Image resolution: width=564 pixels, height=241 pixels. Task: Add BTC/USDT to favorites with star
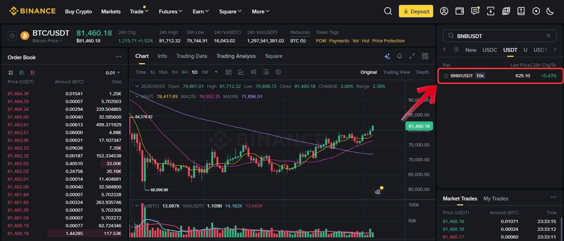(12, 36)
